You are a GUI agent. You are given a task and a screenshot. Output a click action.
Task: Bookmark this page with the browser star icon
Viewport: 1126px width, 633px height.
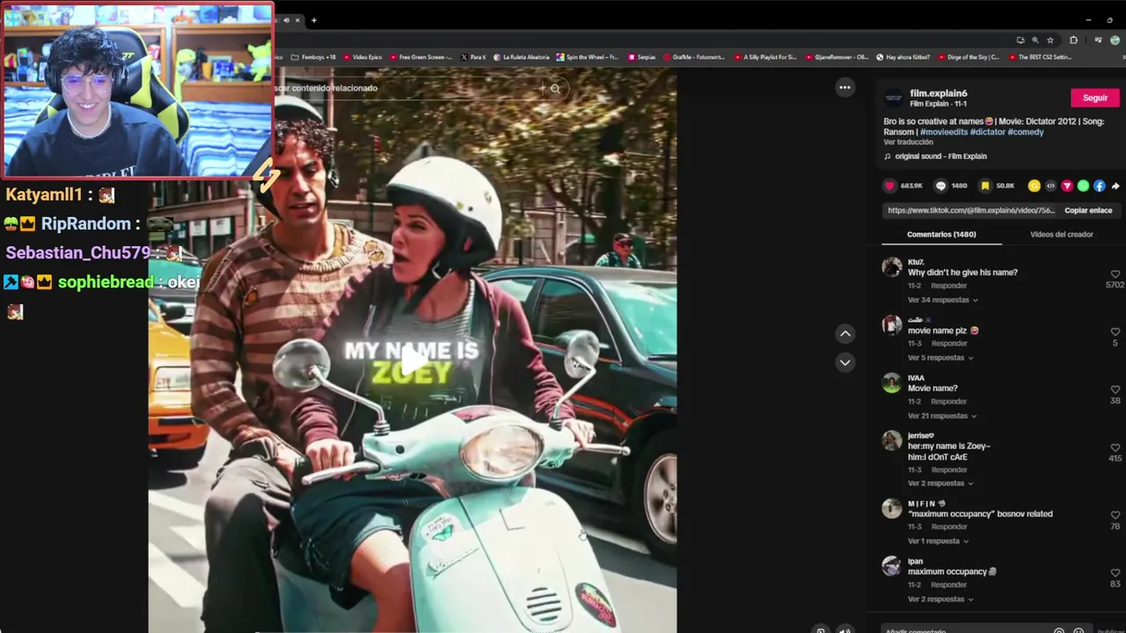click(1049, 40)
